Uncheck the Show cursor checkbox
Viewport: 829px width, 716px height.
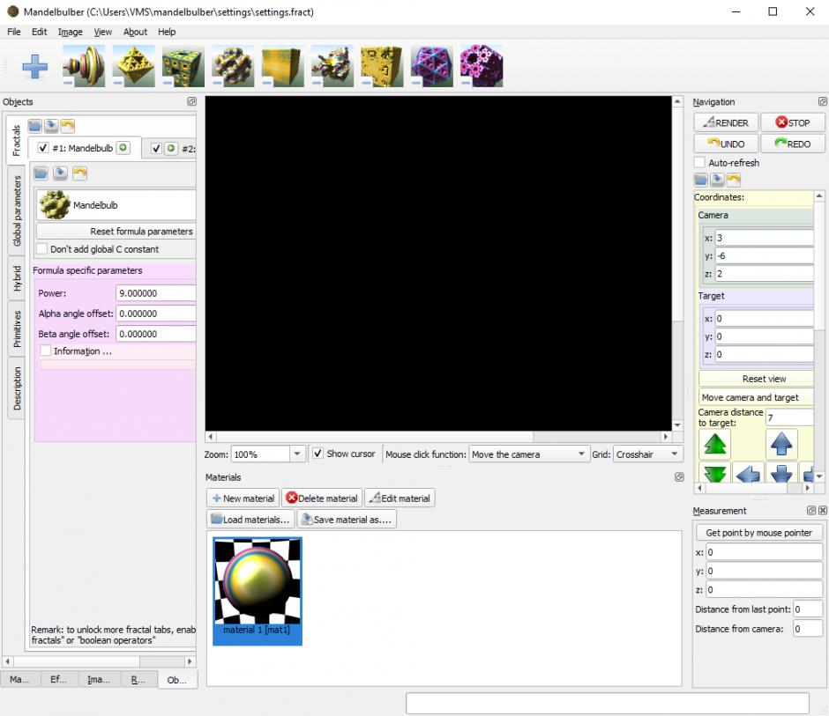click(317, 454)
